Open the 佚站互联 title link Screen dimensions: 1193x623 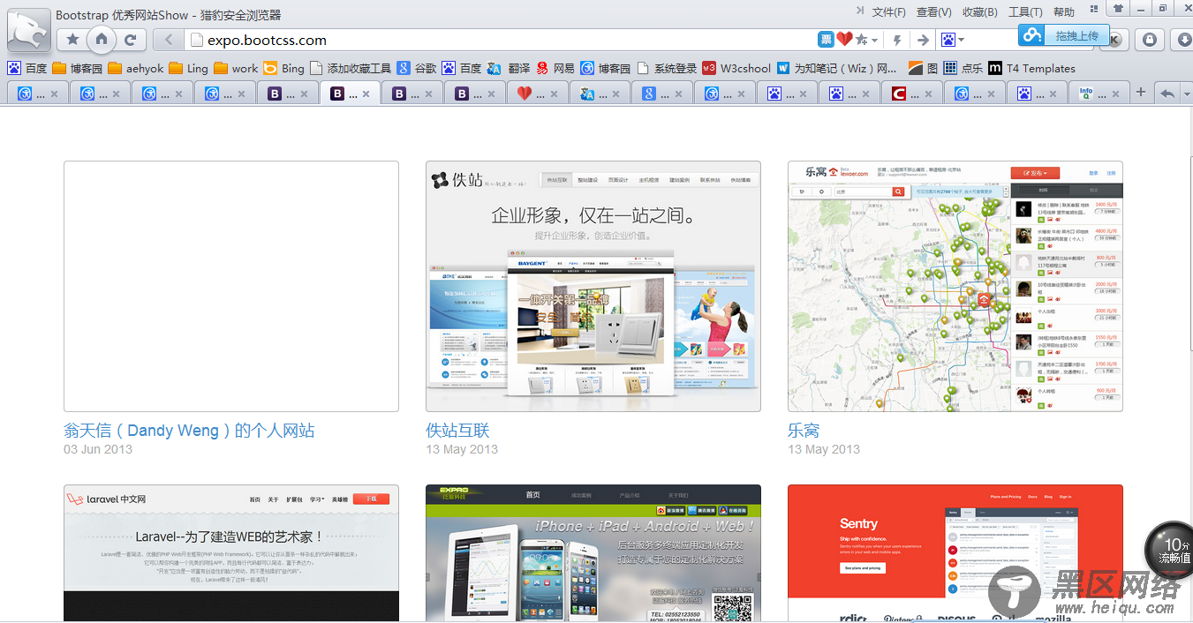[457, 431]
